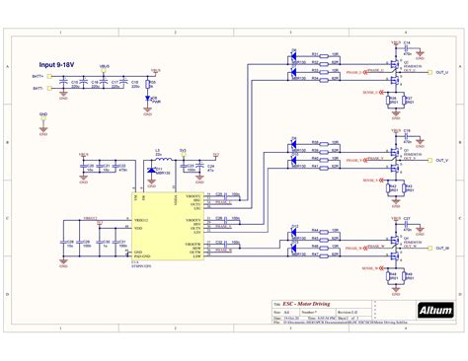Click the red SENSE_W port

pos(373,268)
